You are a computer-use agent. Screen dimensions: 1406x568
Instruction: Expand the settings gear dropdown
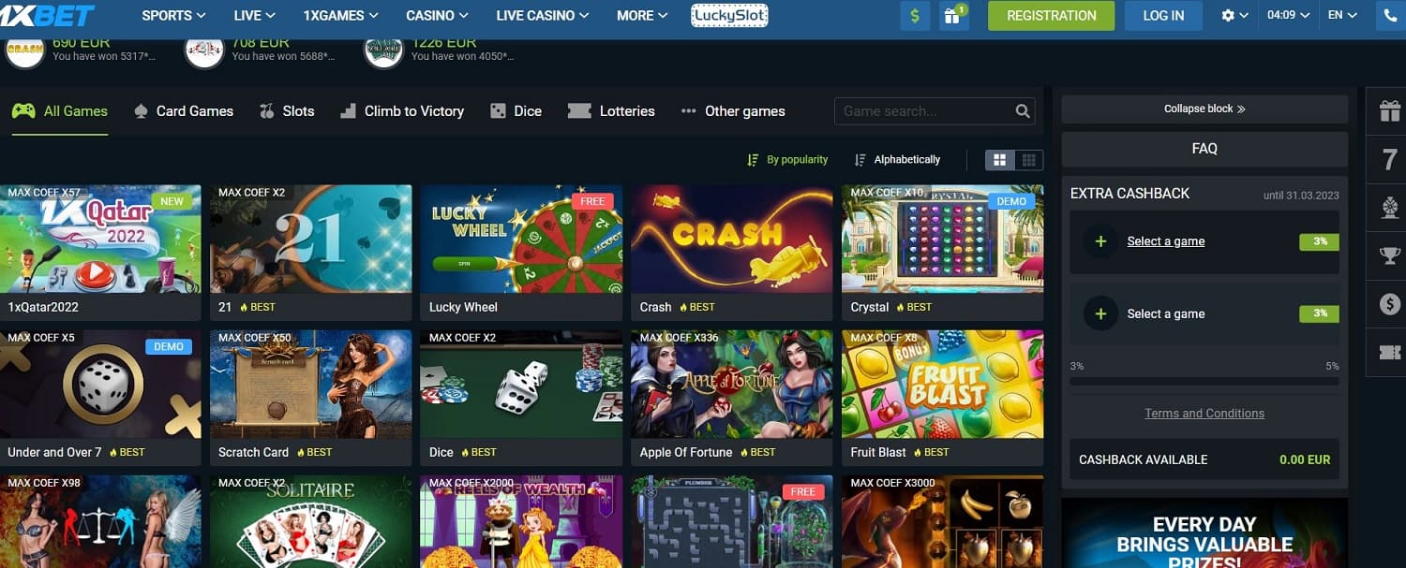point(1235,15)
